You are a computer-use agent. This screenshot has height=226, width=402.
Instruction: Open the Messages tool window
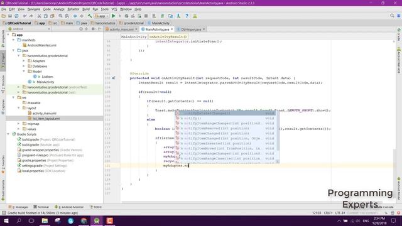(x=18, y=207)
